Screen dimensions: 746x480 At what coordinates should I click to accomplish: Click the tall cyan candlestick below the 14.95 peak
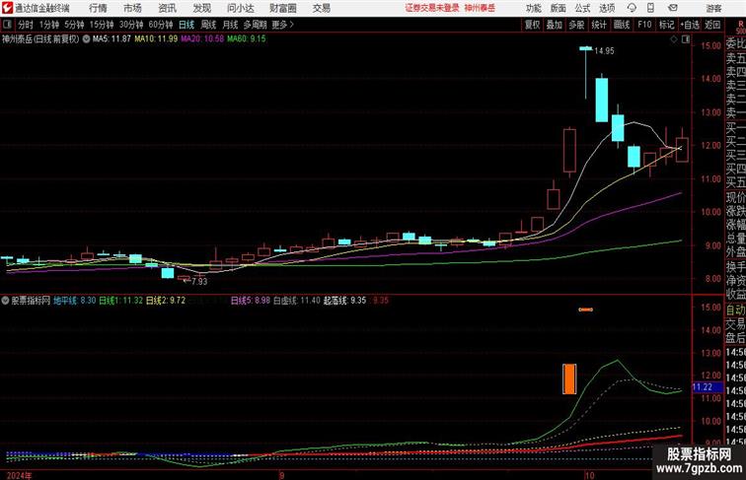(x=602, y=100)
